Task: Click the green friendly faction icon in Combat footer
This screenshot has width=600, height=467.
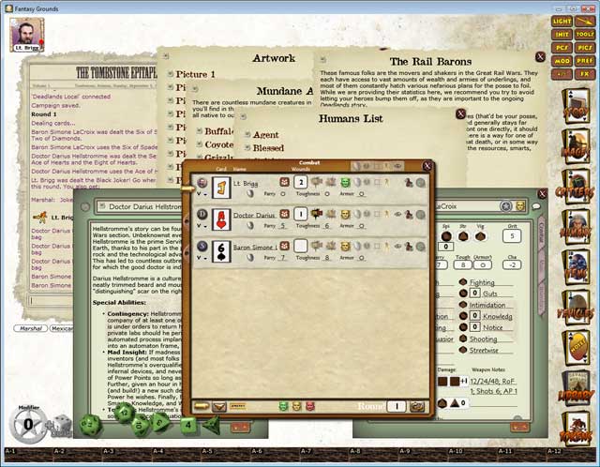Action: pos(283,406)
